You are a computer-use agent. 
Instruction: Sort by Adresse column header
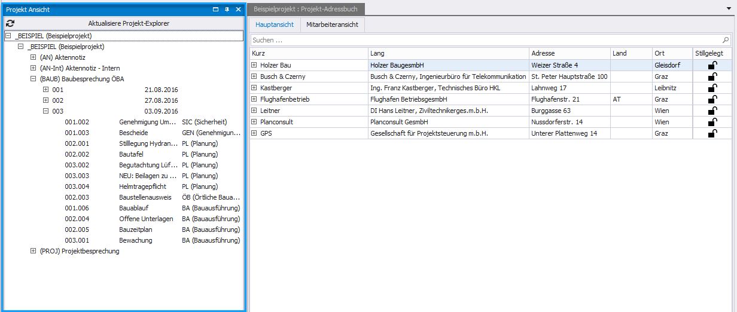(569, 53)
